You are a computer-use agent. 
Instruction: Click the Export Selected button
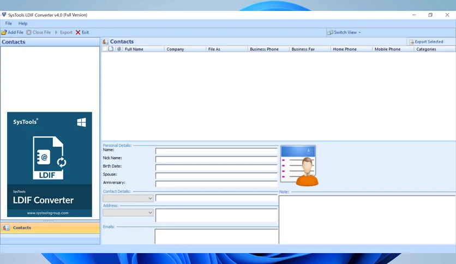click(x=426, y=41)
